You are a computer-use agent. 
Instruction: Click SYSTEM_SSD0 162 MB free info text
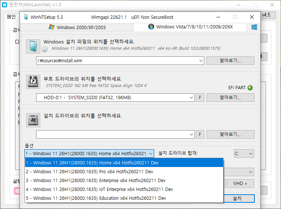[x=96, y=86]
